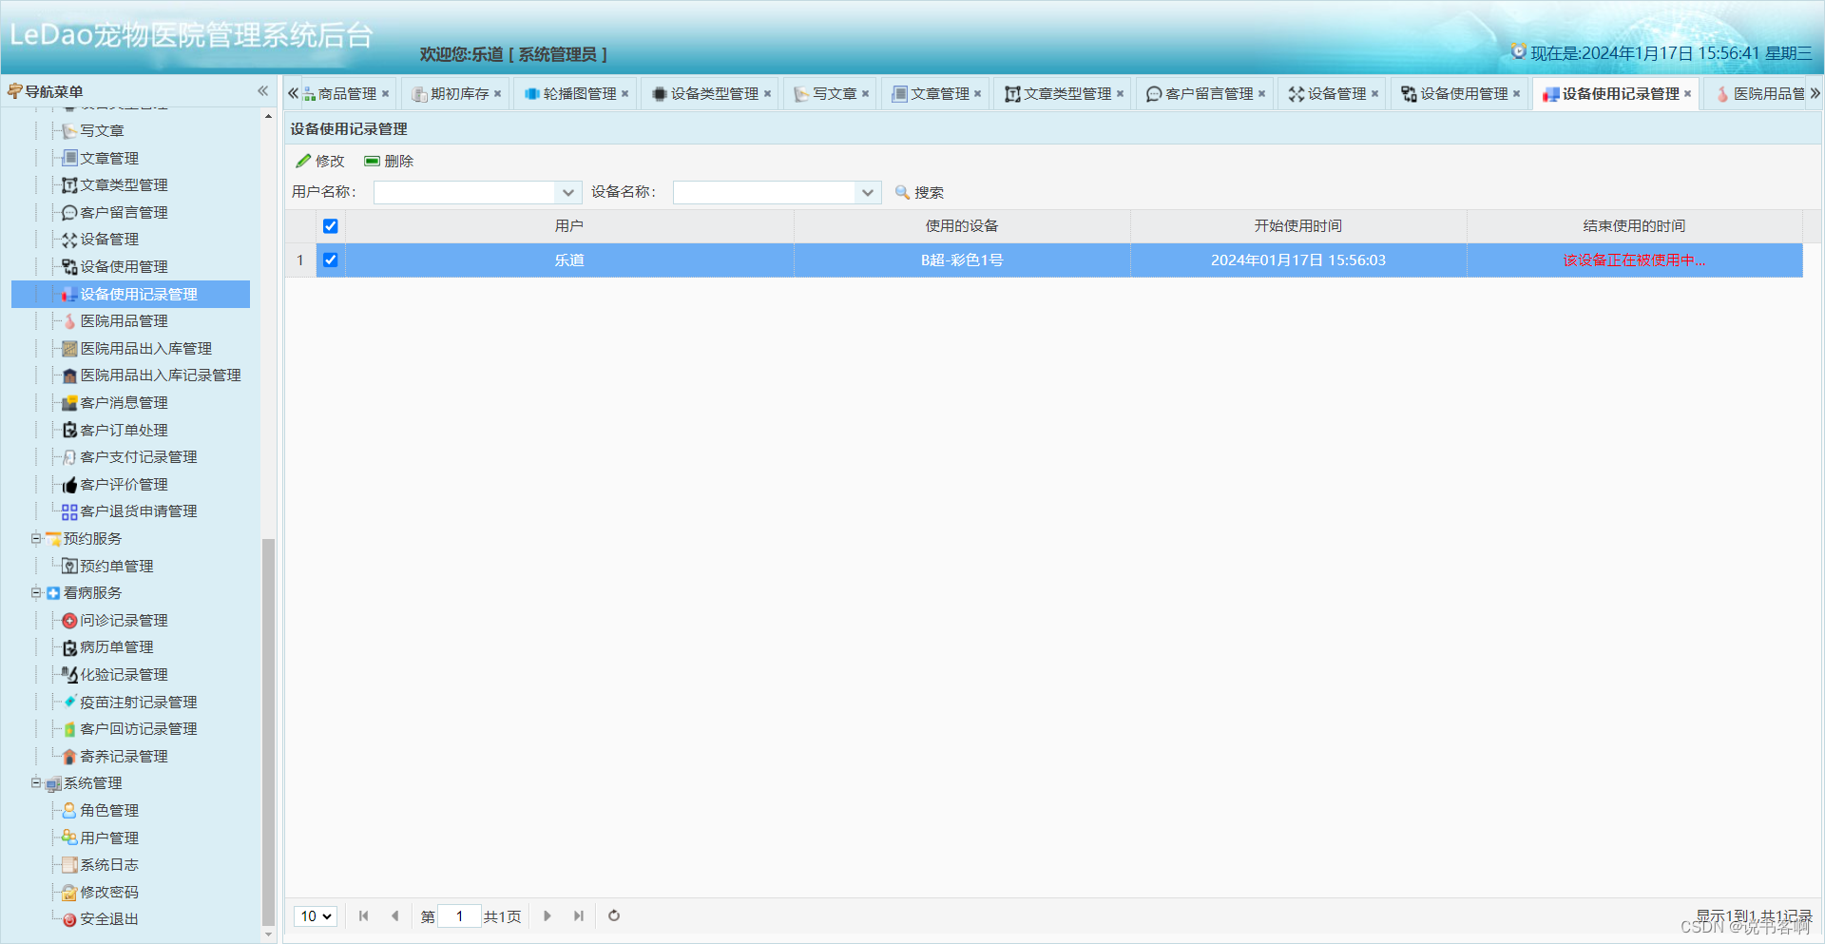Click the 删除 (delete) icon
The image size is (1825, 944).
372,161
